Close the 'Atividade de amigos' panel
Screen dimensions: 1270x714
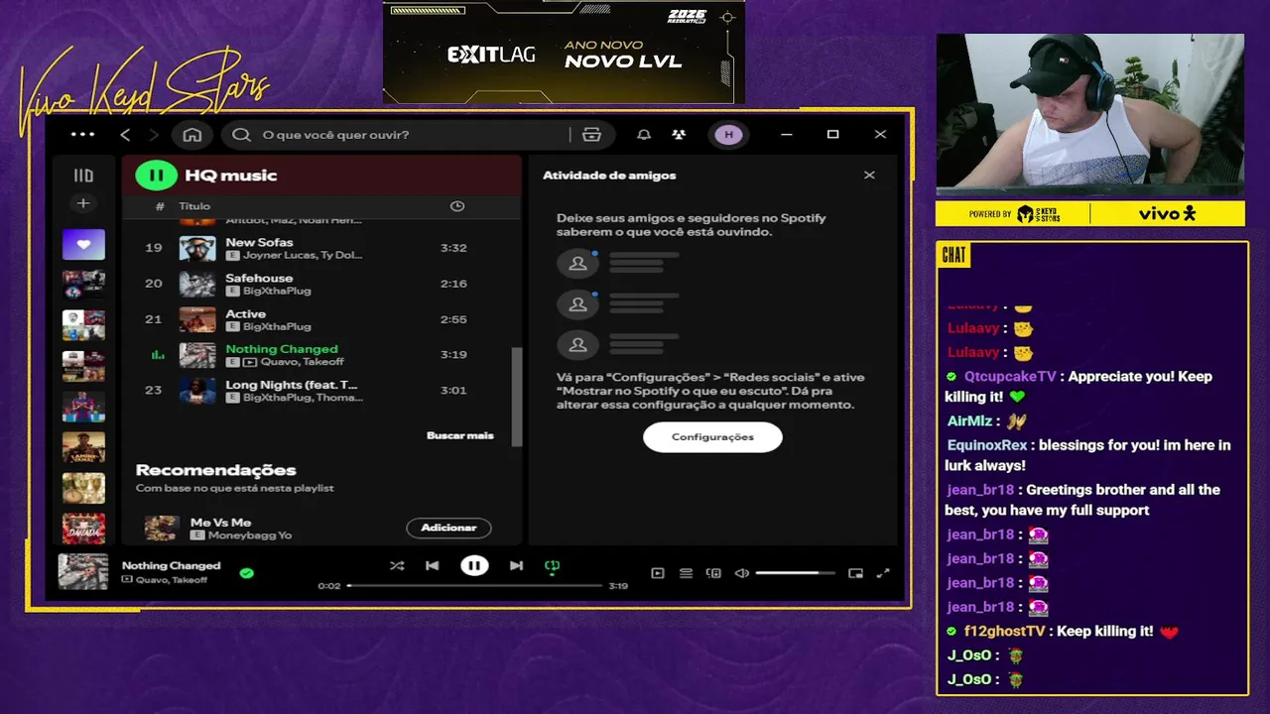(869, 176)
